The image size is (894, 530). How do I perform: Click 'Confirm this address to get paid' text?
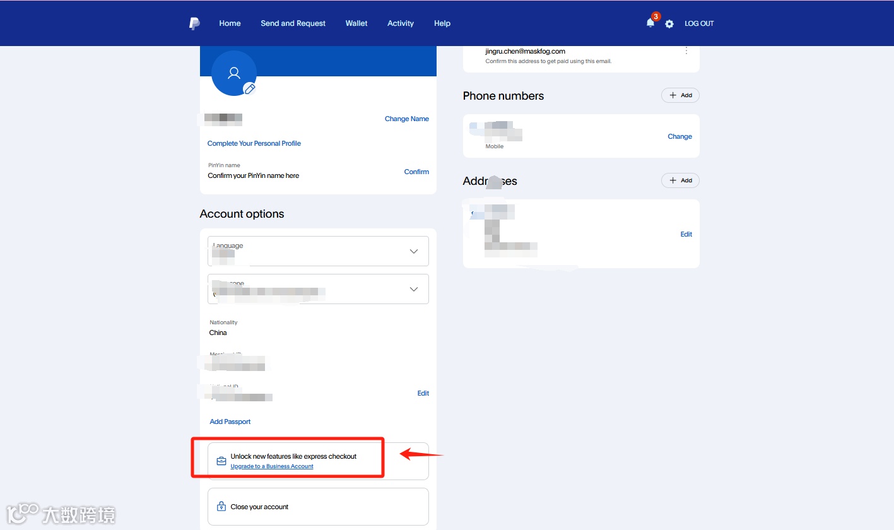549,61
